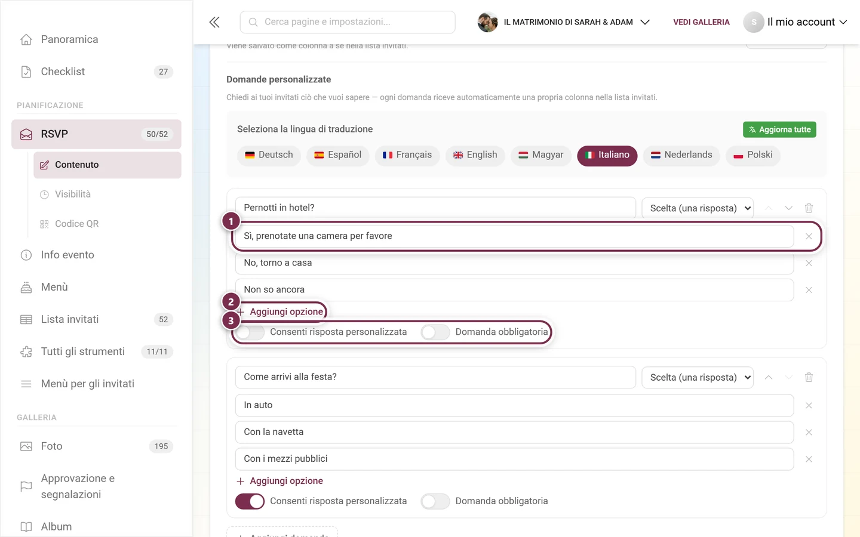Viewport: 860px width, 537px height.
Task: Open answer type dropdown for "Pernotti in hotel?"
Action: (698, 208)
